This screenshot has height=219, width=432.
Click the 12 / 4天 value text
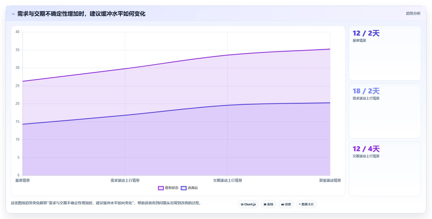pyautogui.click(x=366, y=149)
